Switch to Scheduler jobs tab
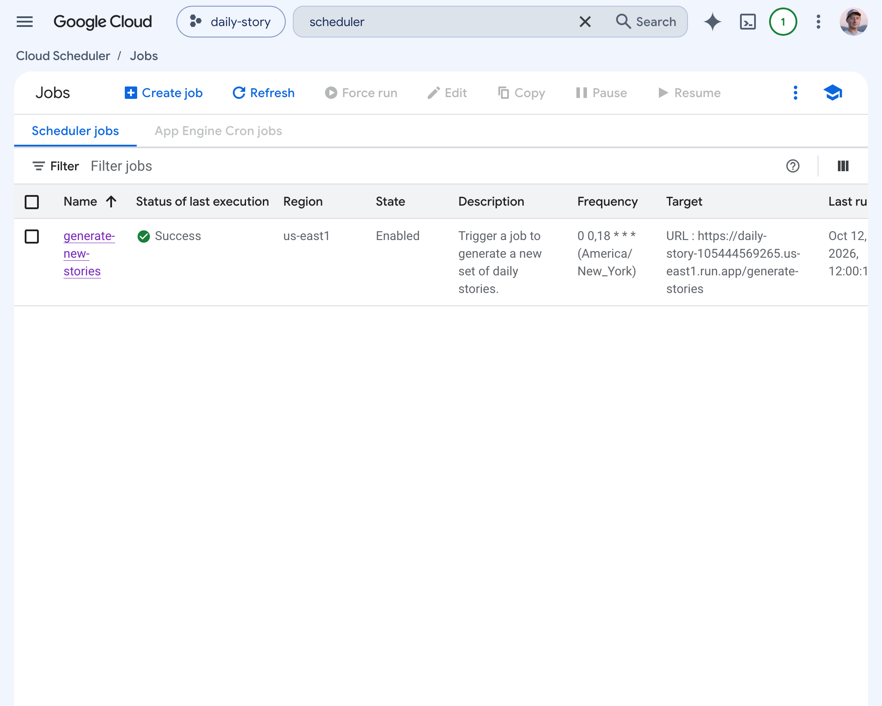The height and width of the screenshot is (706, 882). [x=75, y=131]
